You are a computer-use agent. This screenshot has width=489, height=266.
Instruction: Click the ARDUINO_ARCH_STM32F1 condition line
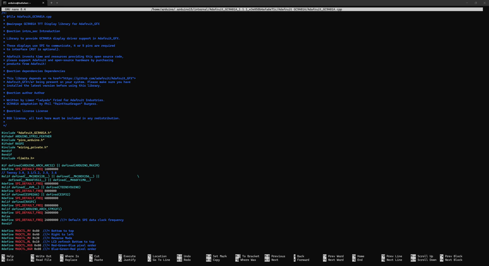tap(31, 209)
